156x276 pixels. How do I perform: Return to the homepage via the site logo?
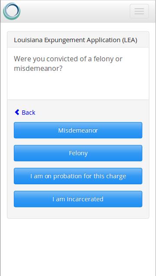click(12, 11)
